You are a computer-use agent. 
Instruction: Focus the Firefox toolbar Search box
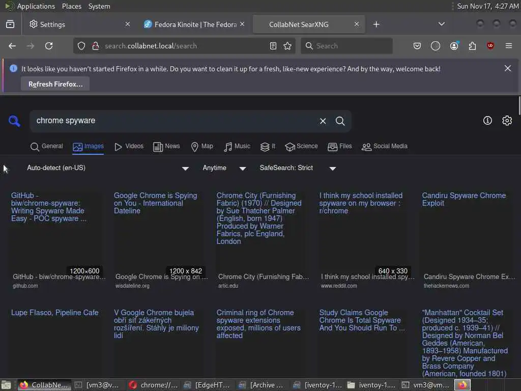point(347,46)
